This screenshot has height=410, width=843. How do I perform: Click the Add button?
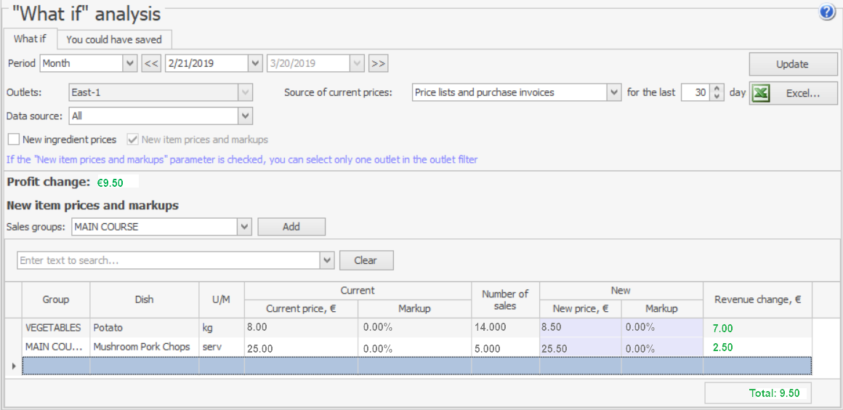point(291,227)
